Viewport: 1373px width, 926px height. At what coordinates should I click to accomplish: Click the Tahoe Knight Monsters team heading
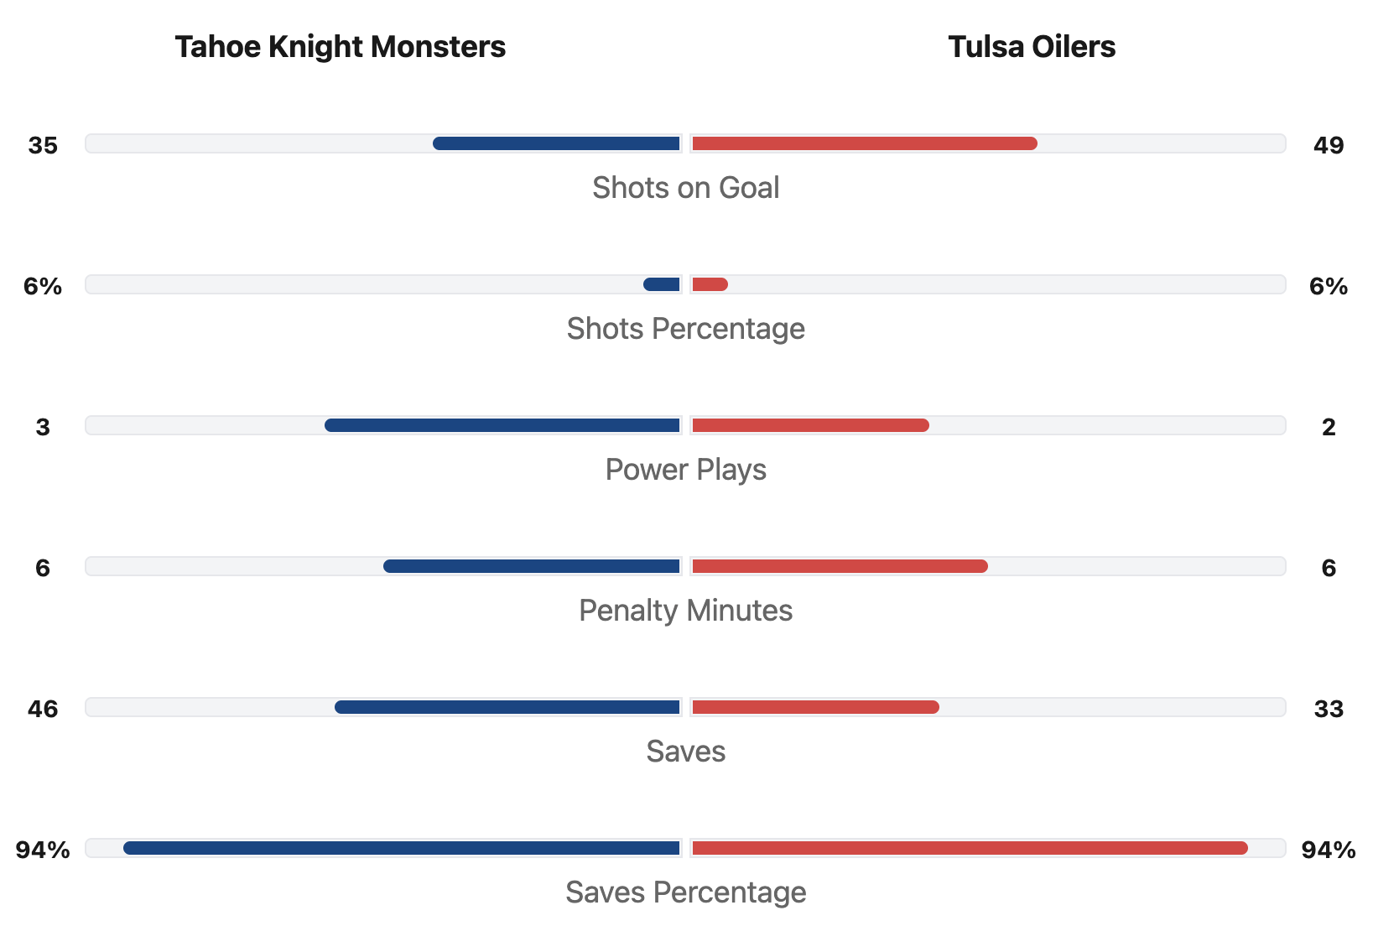(x=340, y=47)
